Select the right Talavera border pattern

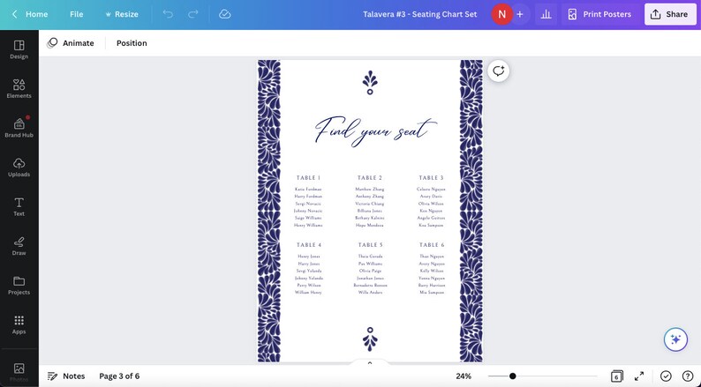(471, 211)
